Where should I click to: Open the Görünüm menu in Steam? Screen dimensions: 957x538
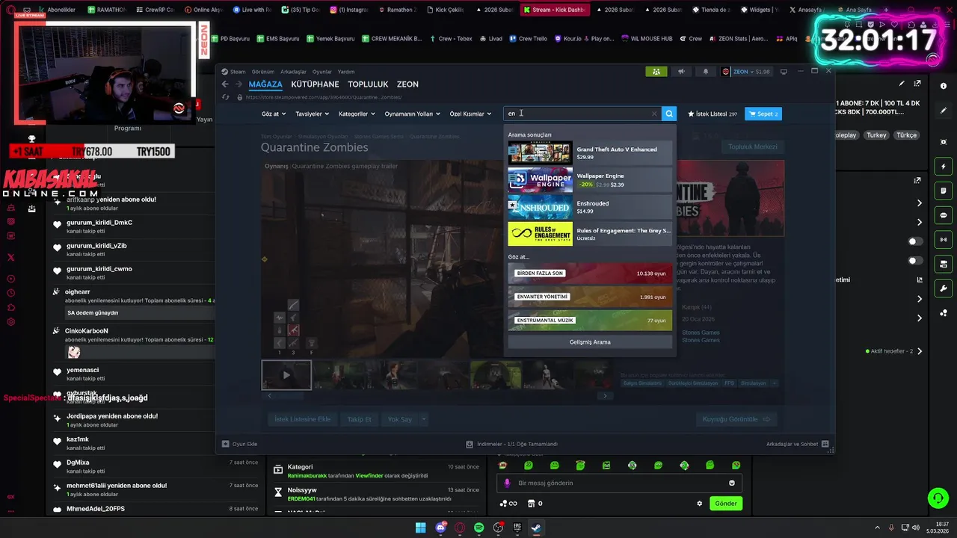pos(262,72)
